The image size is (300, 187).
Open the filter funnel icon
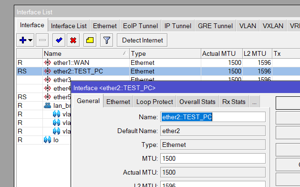(x=106, y=40)
